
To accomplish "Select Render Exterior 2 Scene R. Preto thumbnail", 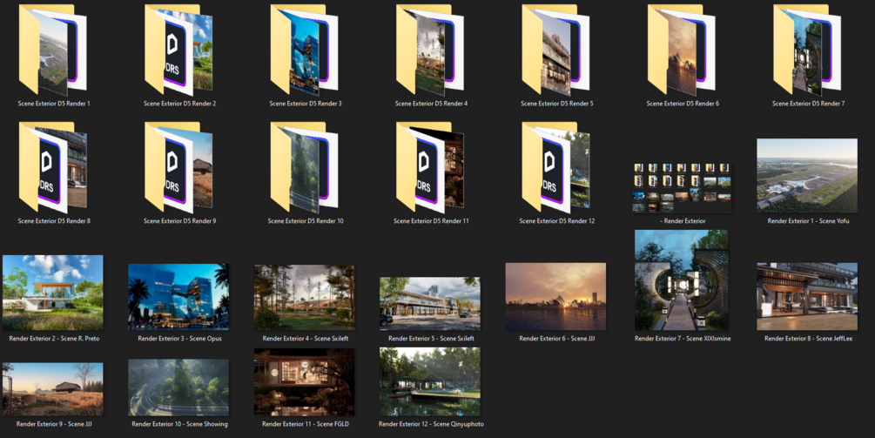I will pos(53,293).
